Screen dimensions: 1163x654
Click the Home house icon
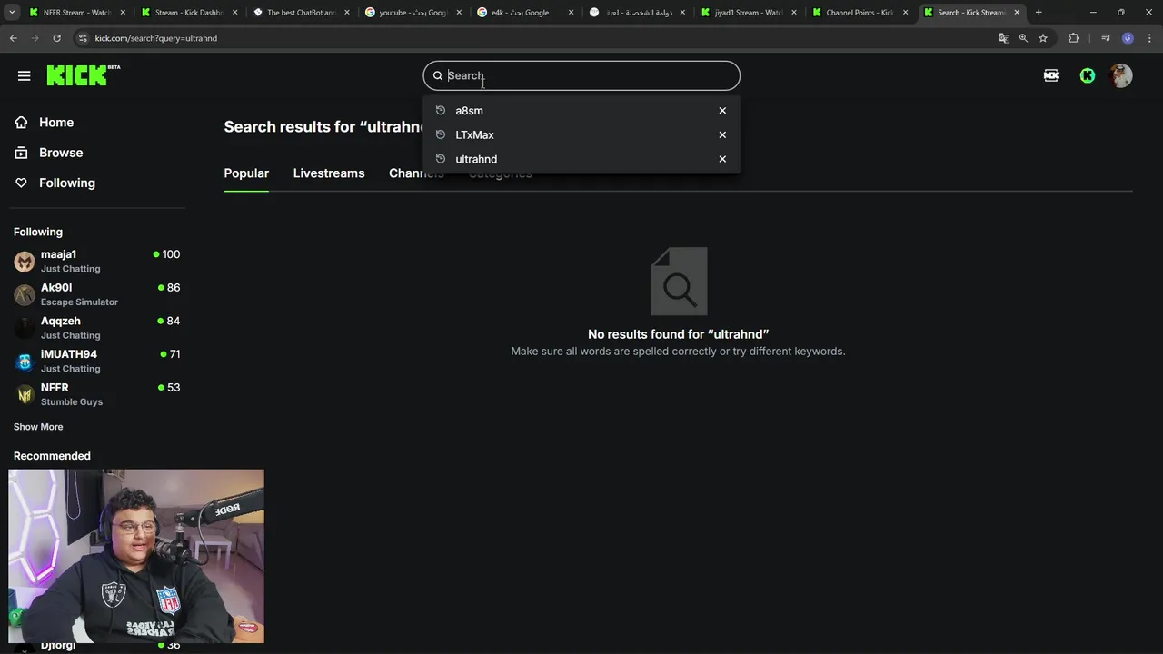click(x=22, y=123)
